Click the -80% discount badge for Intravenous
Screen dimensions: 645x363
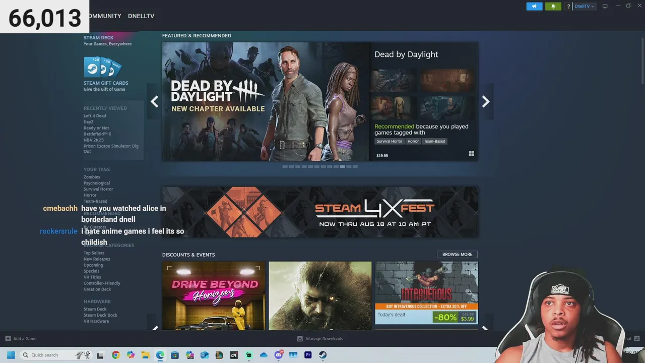tap(445, 317)
